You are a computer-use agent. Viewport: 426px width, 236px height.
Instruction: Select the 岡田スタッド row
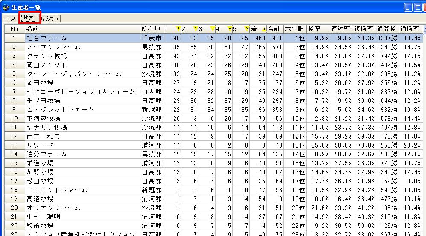click(213, 65)
